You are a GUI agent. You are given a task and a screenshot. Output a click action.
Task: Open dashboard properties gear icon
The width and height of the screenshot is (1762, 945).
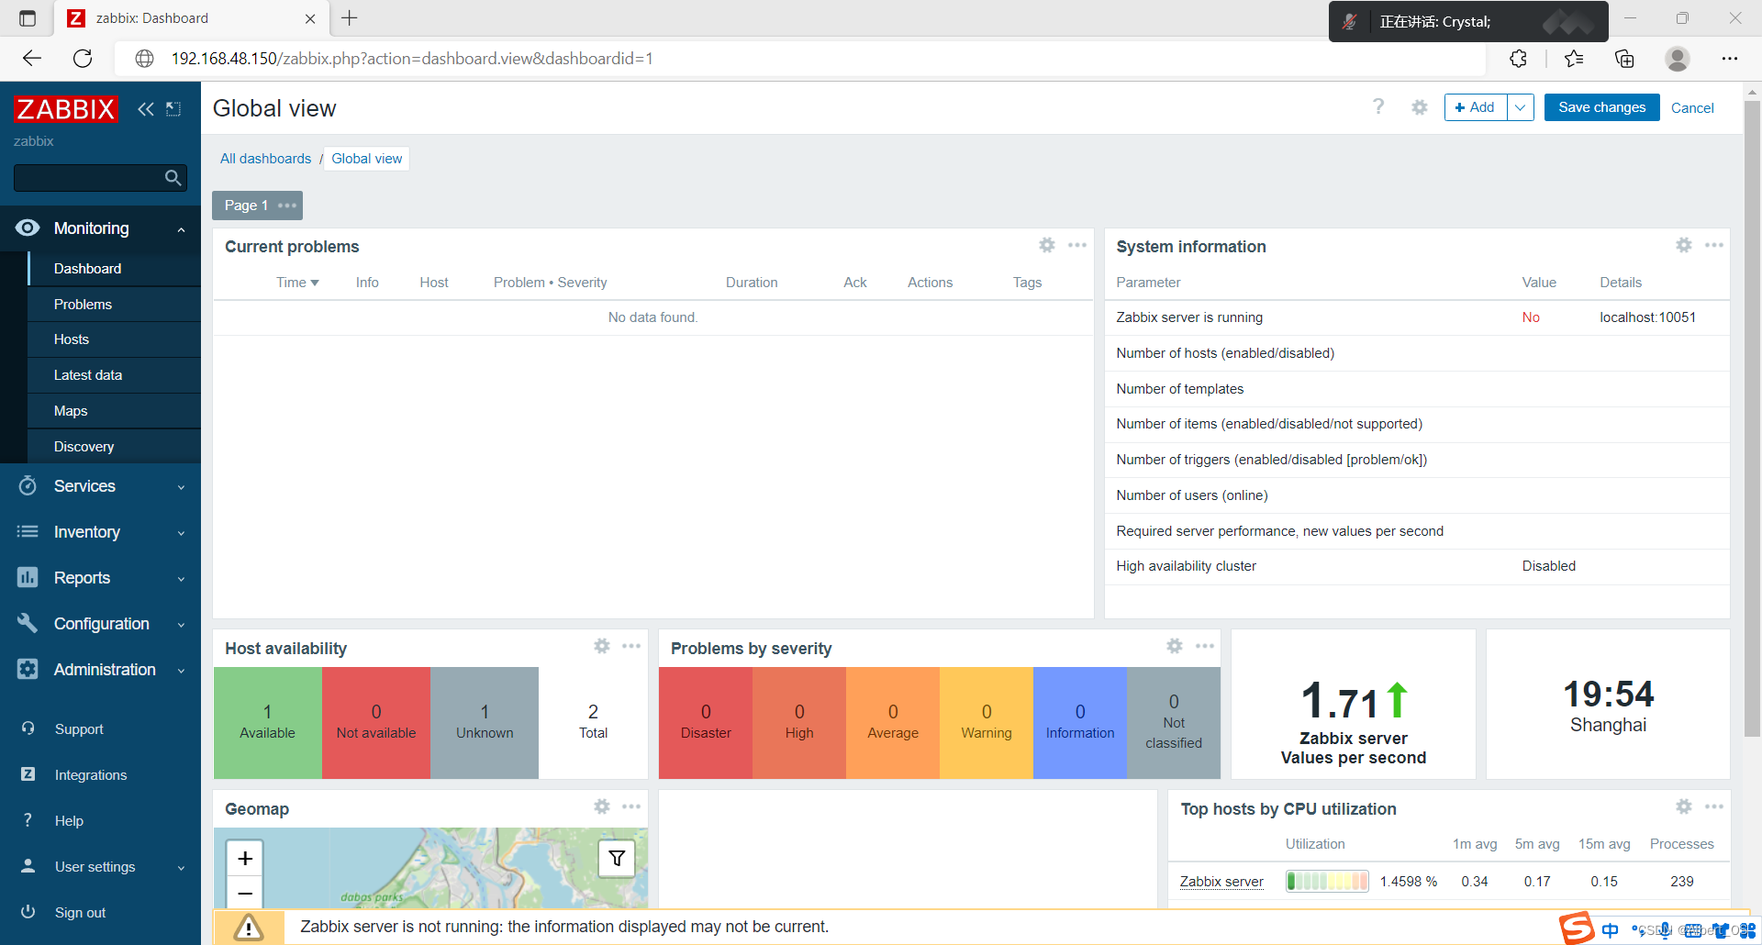(1420, 107)
